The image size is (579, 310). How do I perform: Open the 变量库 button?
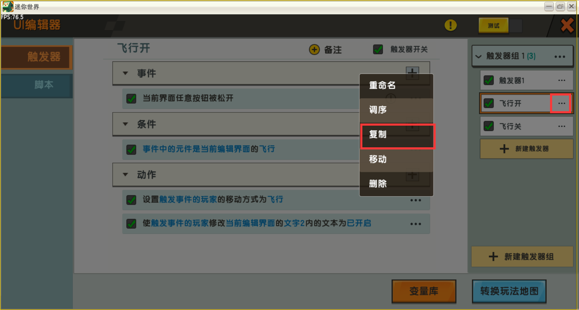(x=424, y=291)
